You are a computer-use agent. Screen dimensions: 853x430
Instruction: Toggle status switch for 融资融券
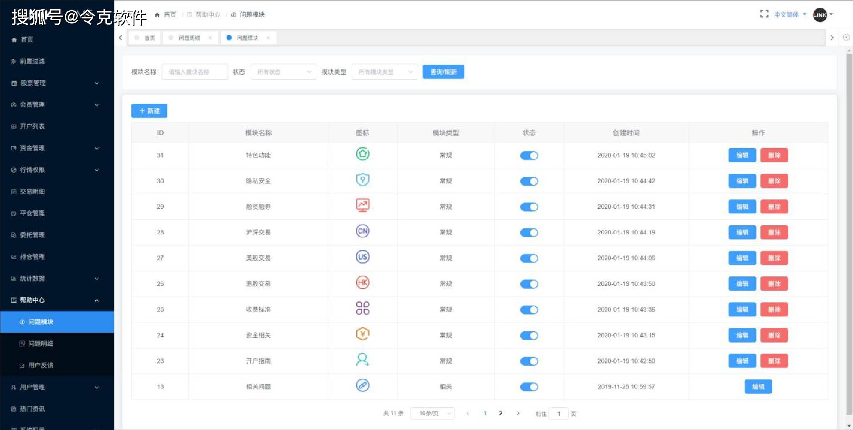click(x=529, y=207)
